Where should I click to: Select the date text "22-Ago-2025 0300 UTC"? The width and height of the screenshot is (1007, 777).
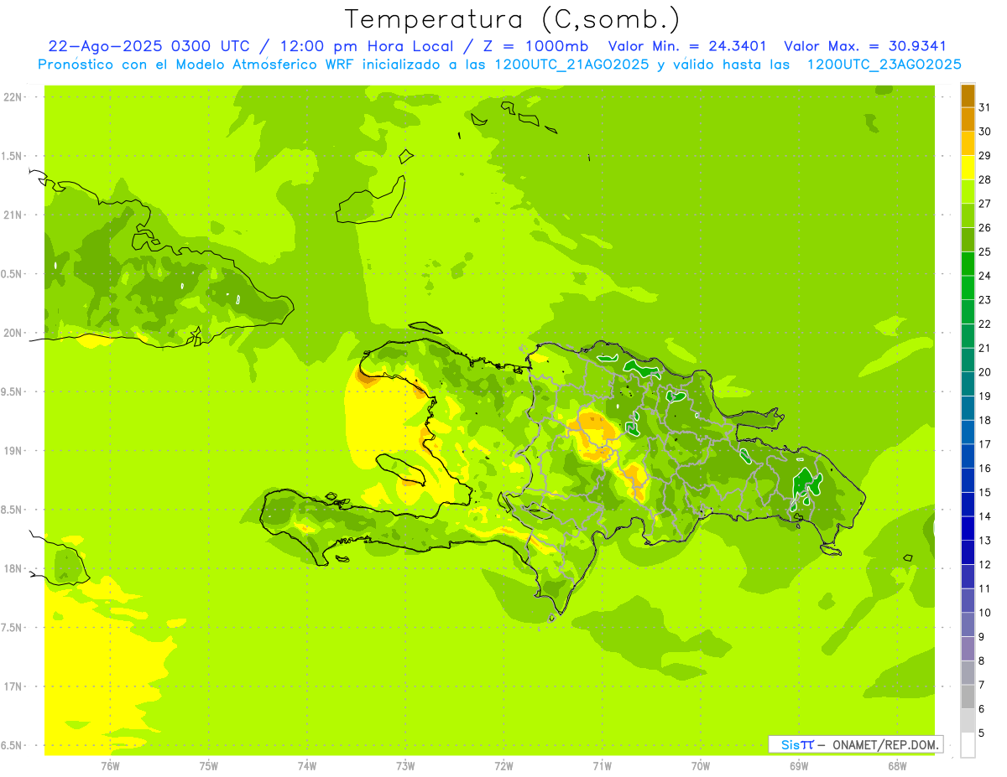coord(149,47)
